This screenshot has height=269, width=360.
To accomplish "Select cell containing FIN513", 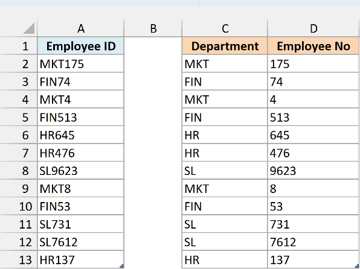I will (80, 117).
